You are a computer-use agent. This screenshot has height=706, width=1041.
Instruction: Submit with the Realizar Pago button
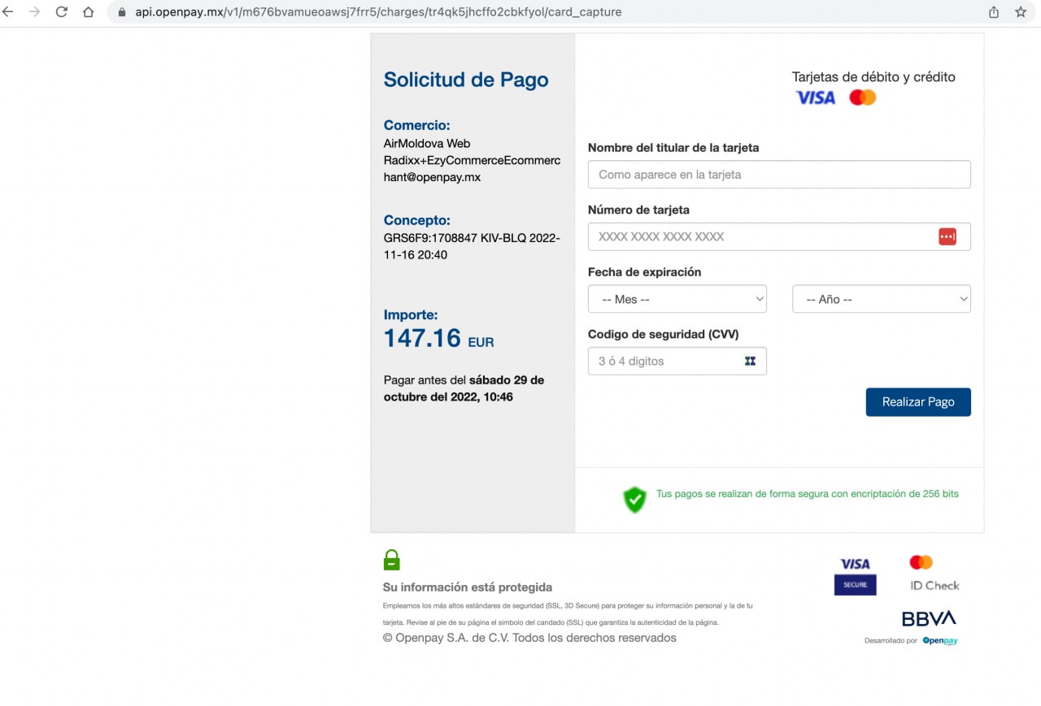918,402
